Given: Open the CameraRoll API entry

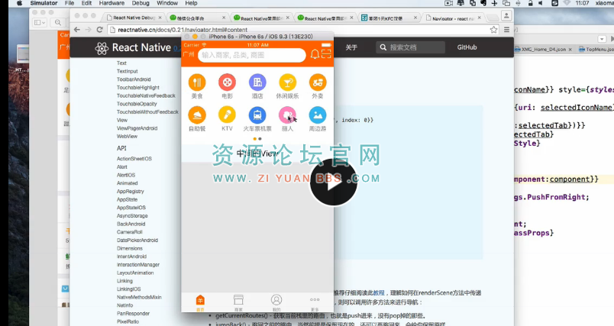Looking at the screenshot, I should click(x=130, y=232).
